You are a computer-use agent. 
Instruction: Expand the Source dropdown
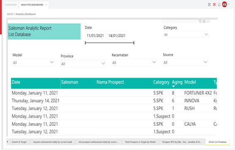[x=186, y=62]
